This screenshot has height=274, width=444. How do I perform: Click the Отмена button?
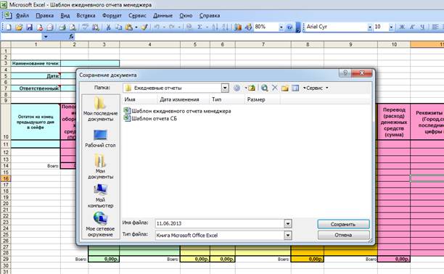[343, 236]
